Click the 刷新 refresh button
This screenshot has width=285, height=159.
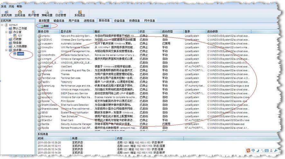pos(45,26)
